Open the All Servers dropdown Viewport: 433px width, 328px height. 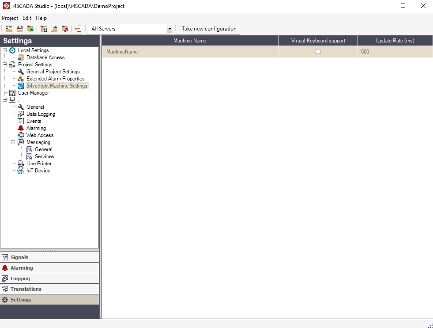tap(169, 29)
